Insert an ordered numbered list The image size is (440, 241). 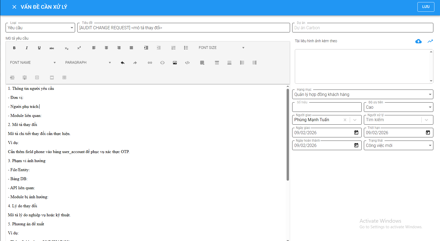[x=173, y=48]
